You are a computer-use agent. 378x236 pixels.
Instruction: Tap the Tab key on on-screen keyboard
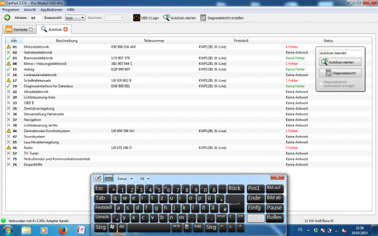pos(102,198)
